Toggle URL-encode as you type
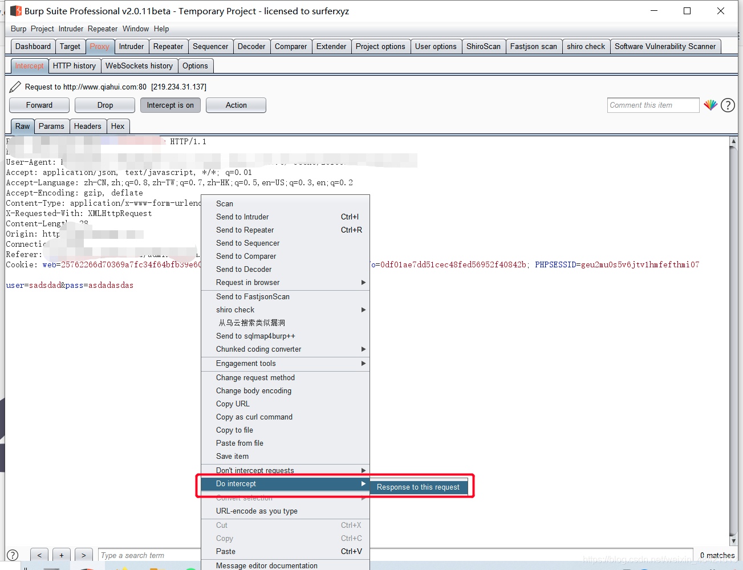The width and height of the screenshot is (743, 570). (285, 511)
